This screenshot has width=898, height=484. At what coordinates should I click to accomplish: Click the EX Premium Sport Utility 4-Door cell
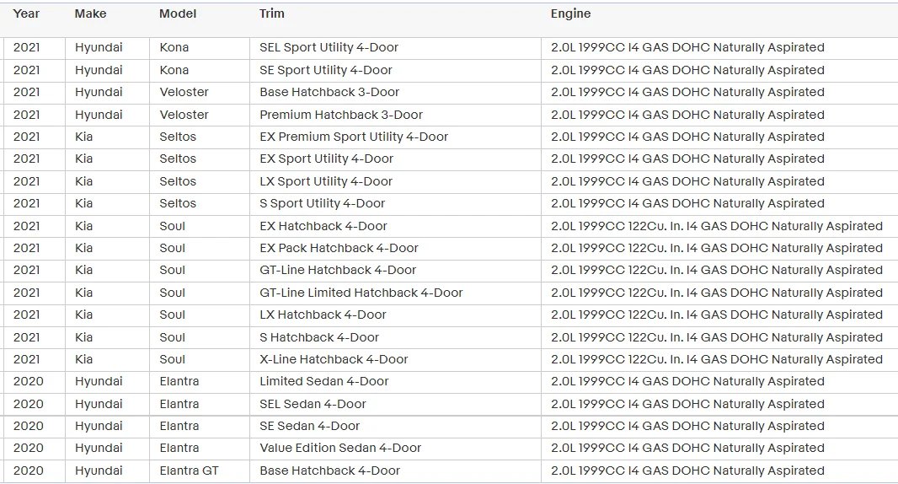pyautogui.click(x=354, y=137)
